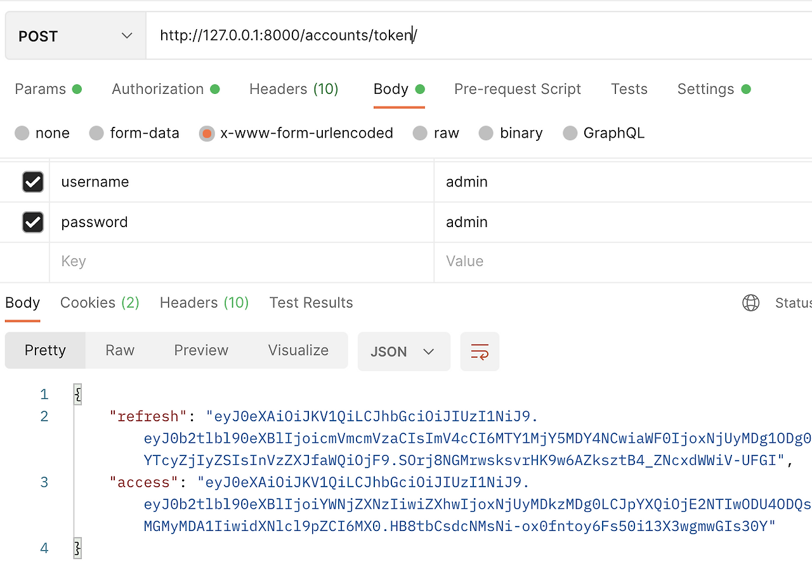The image size is (812, 564).
Task: Collapse the JSON response at line 1
Action: (x=77, y=393)
